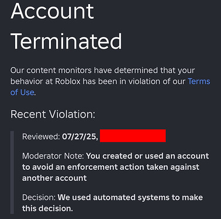Viewport: 221px width, 219px height.
Task: Click the gray vertical quote bar
Action: tap(12, 173)
